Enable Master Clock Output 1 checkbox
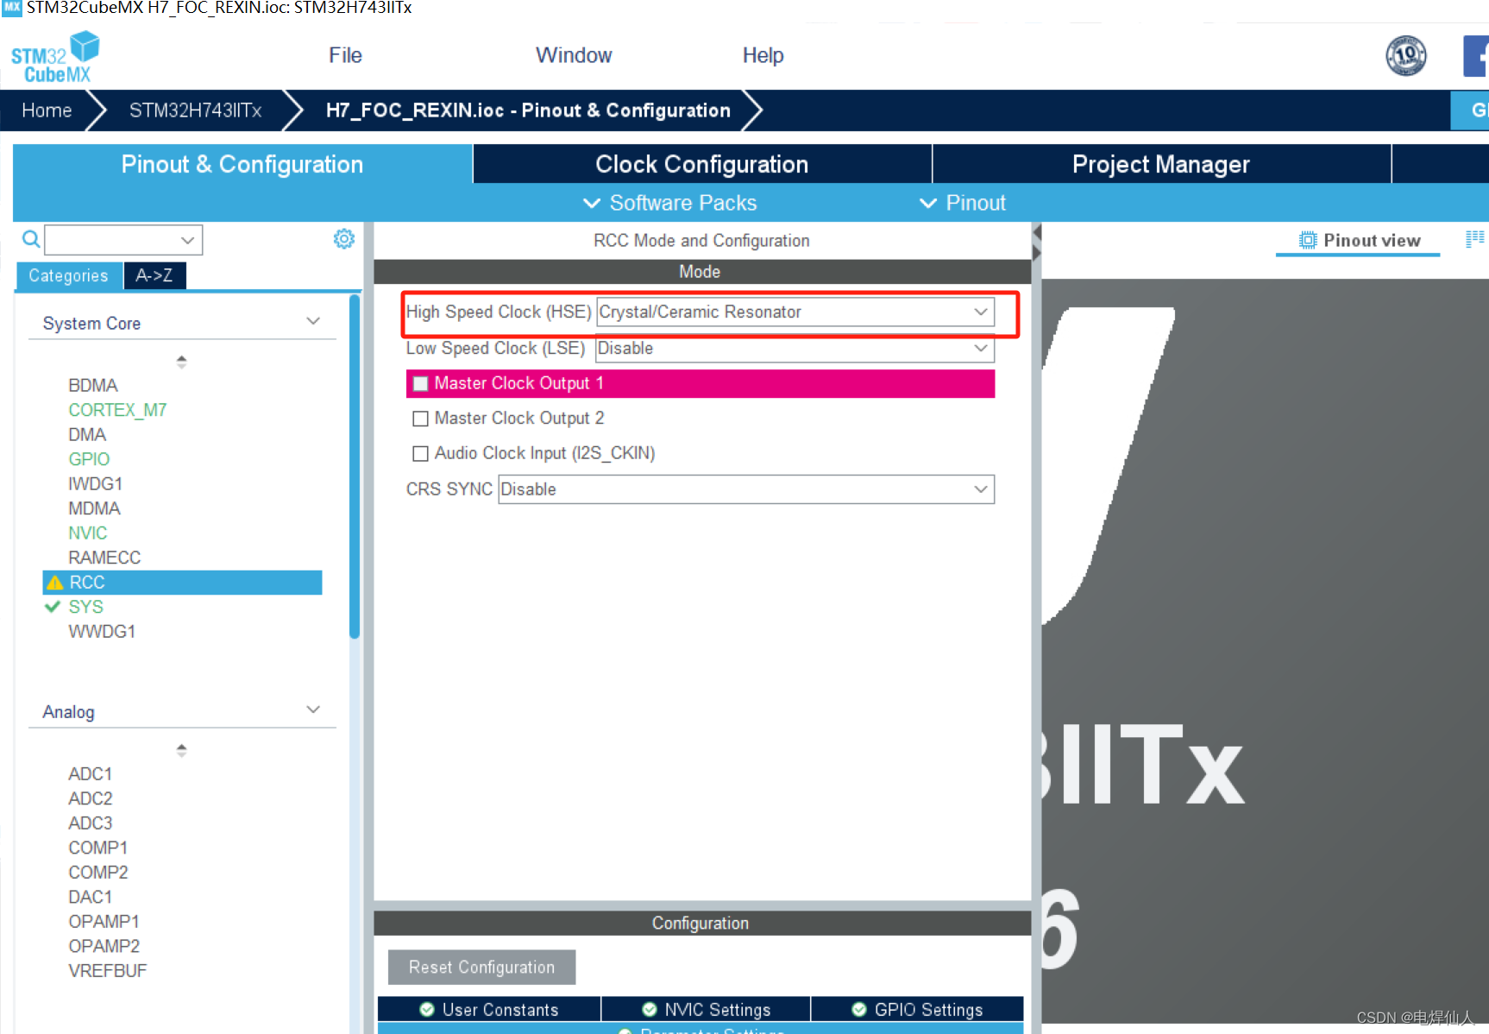 [421, 383]
